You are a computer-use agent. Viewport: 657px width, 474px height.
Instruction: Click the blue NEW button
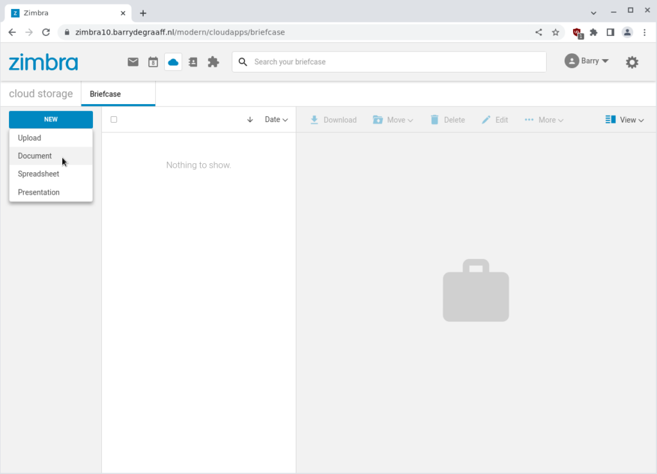(x=51, y=119)
